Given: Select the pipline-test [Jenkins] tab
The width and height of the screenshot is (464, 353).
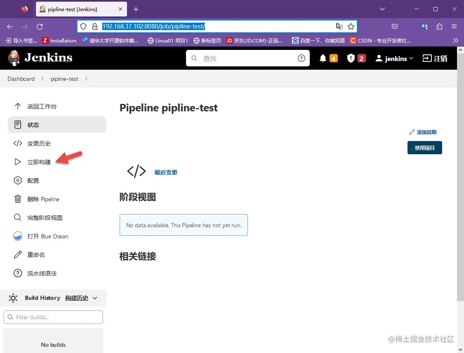Looking at the screenshot, I should point(81,9).
